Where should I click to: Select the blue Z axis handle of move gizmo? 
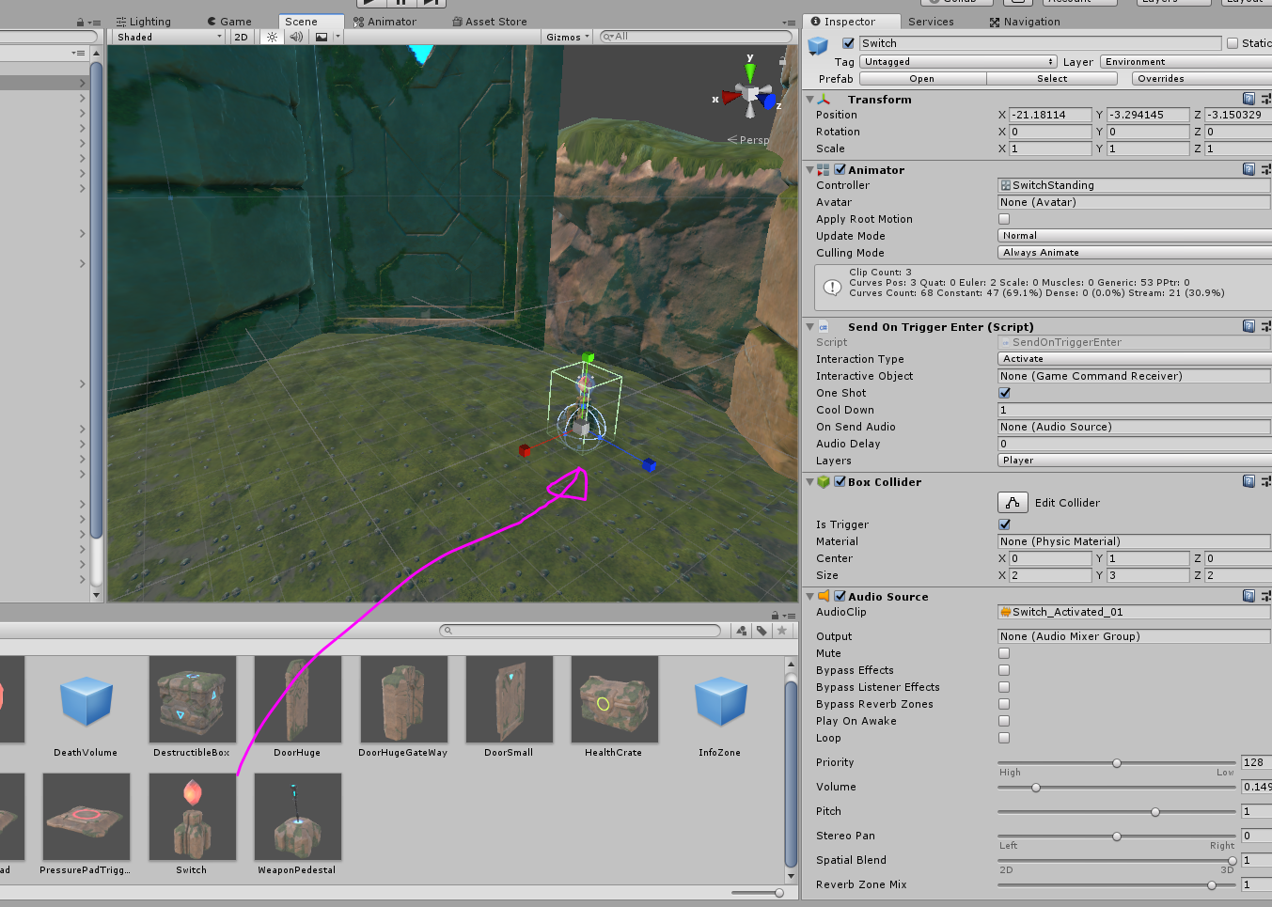click(649, 465)
